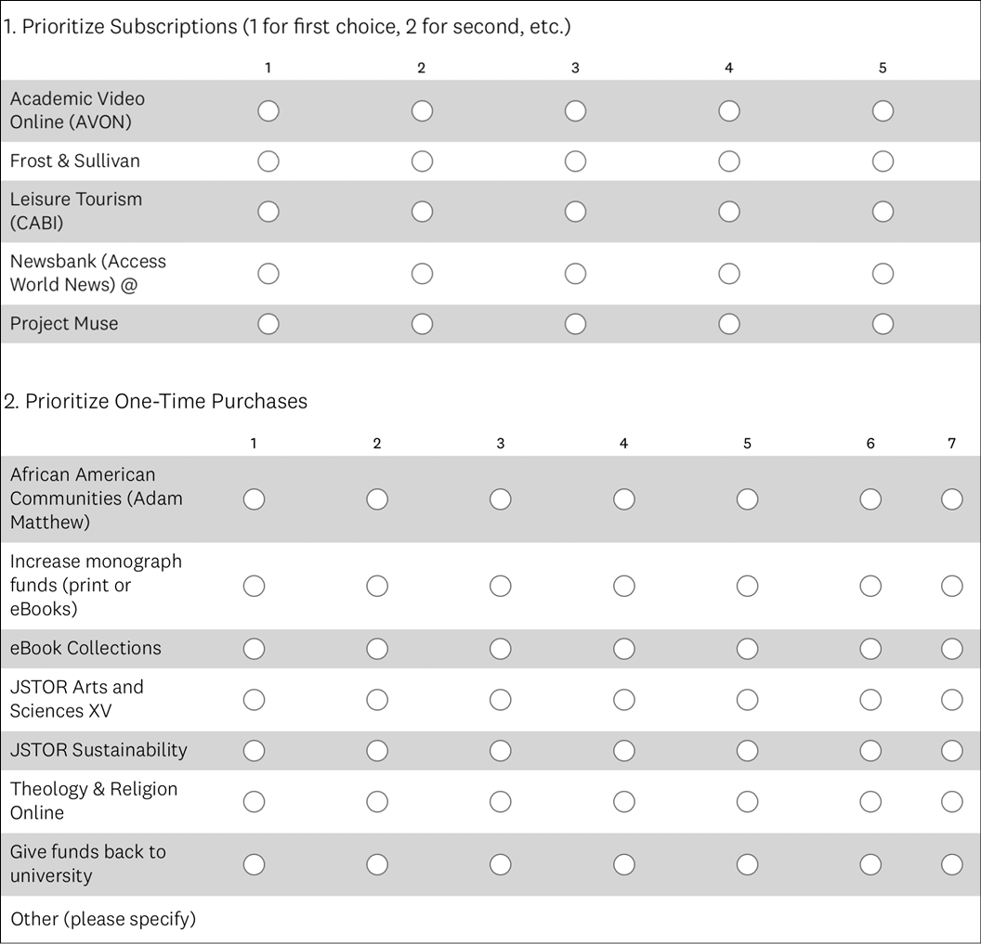
Task: Choose rank 2 for Newsbank Access World News
Action: (x=422, y=274)
